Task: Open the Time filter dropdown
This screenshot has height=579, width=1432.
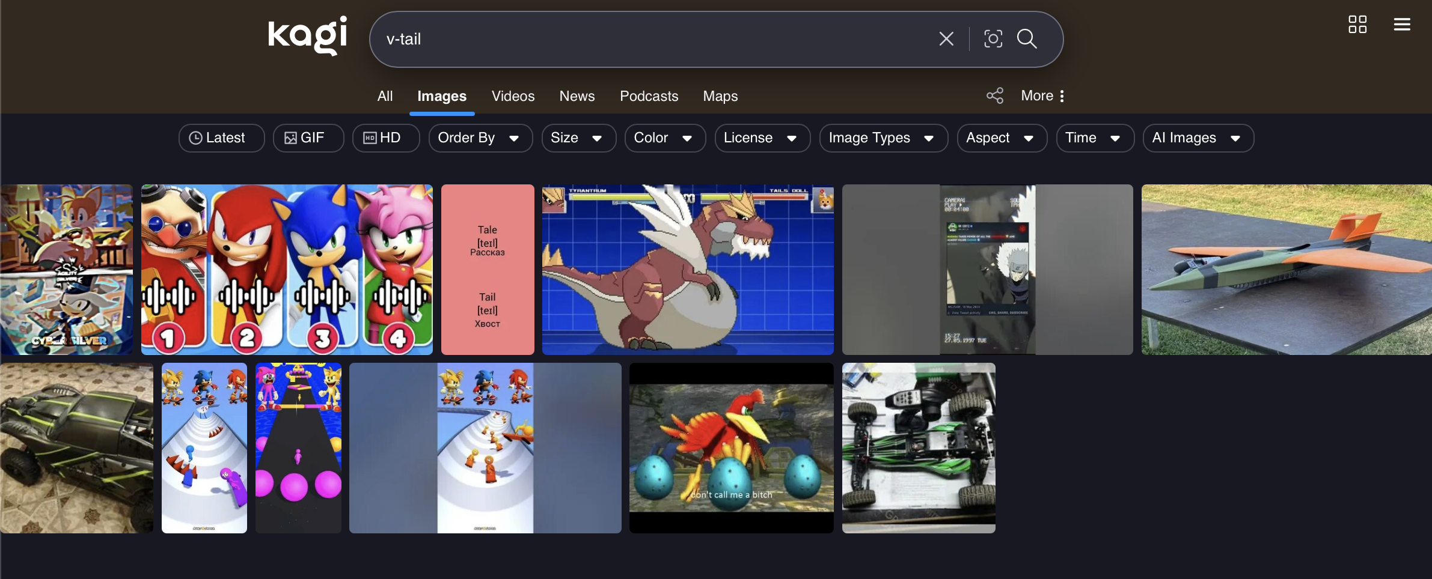Action: click(x=1094, y=138)
